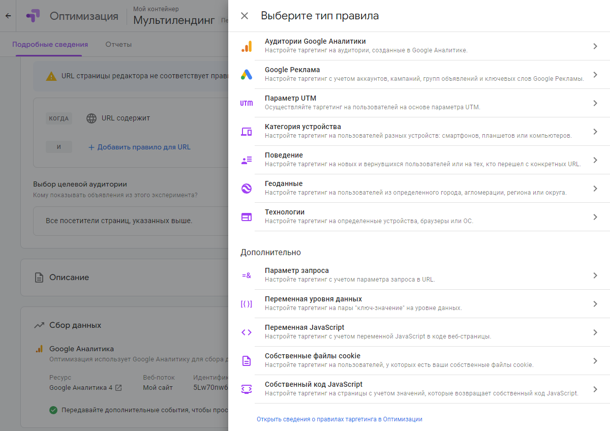Select Собственный код JavaScript rule type

click(419, 389)
